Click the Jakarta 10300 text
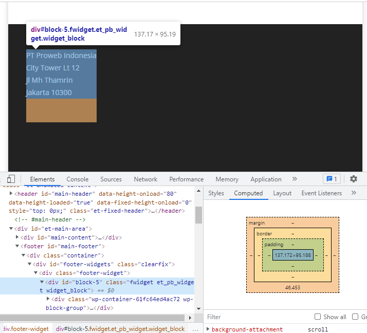 [49, 92]
